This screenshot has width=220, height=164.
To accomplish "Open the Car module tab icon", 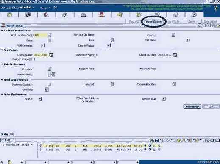I will (83, 15).
